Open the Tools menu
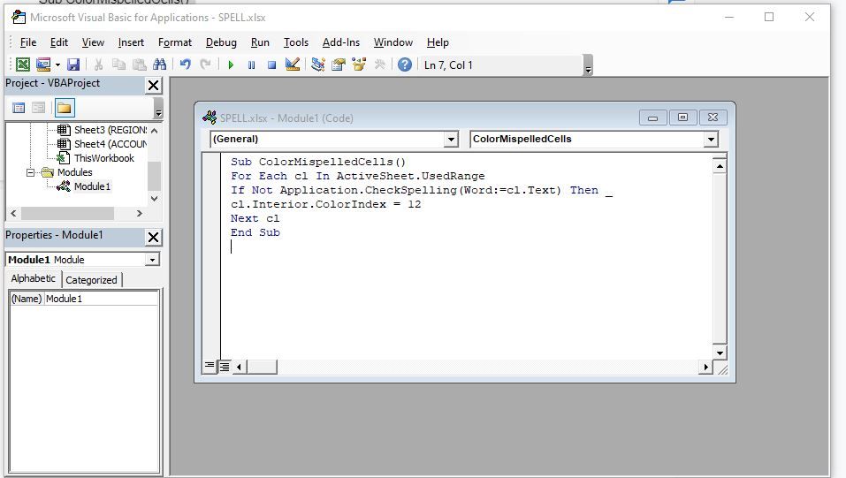 296,42
